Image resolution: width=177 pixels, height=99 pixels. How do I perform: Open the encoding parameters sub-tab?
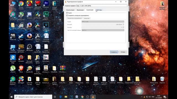pos(74,18)
